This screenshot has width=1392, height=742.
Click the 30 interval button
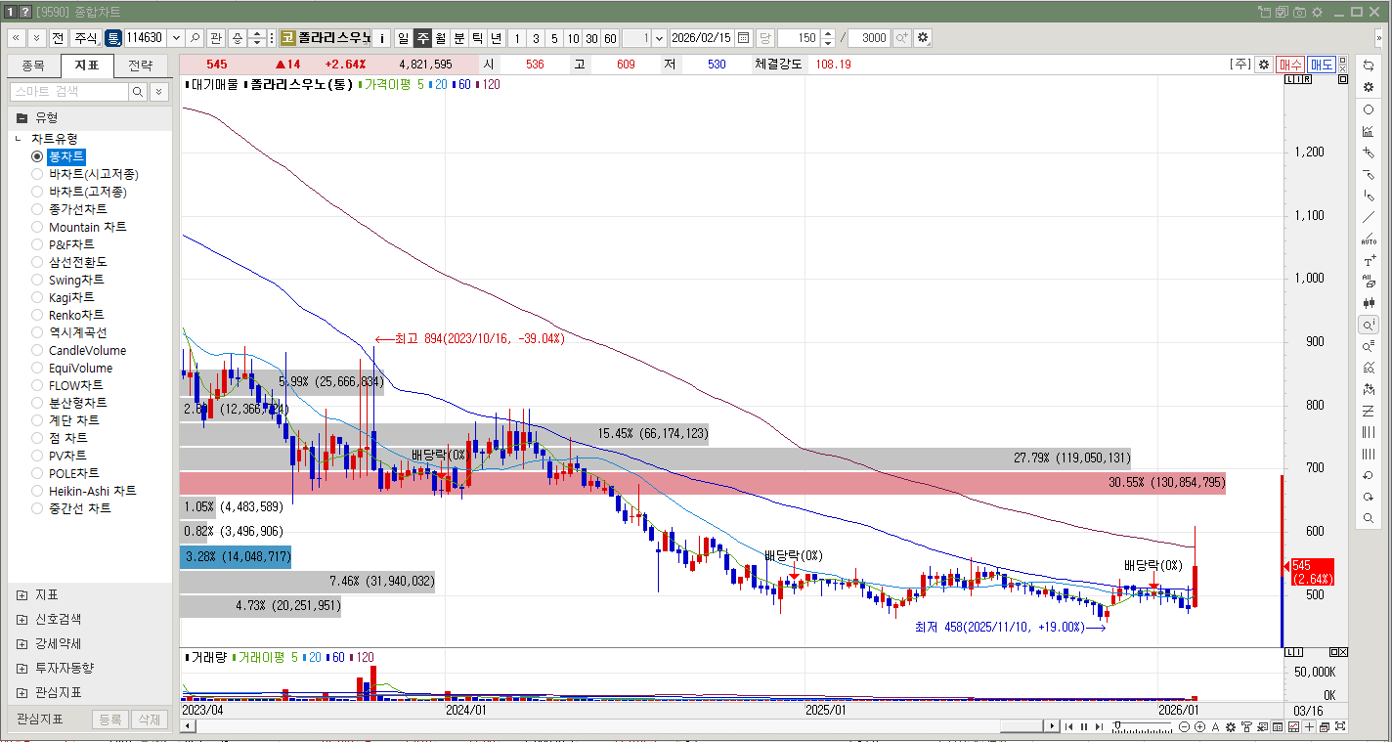tap(591, 38)
